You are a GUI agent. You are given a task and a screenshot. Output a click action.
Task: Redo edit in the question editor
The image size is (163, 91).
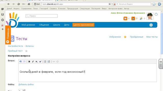tap(24, 61)
